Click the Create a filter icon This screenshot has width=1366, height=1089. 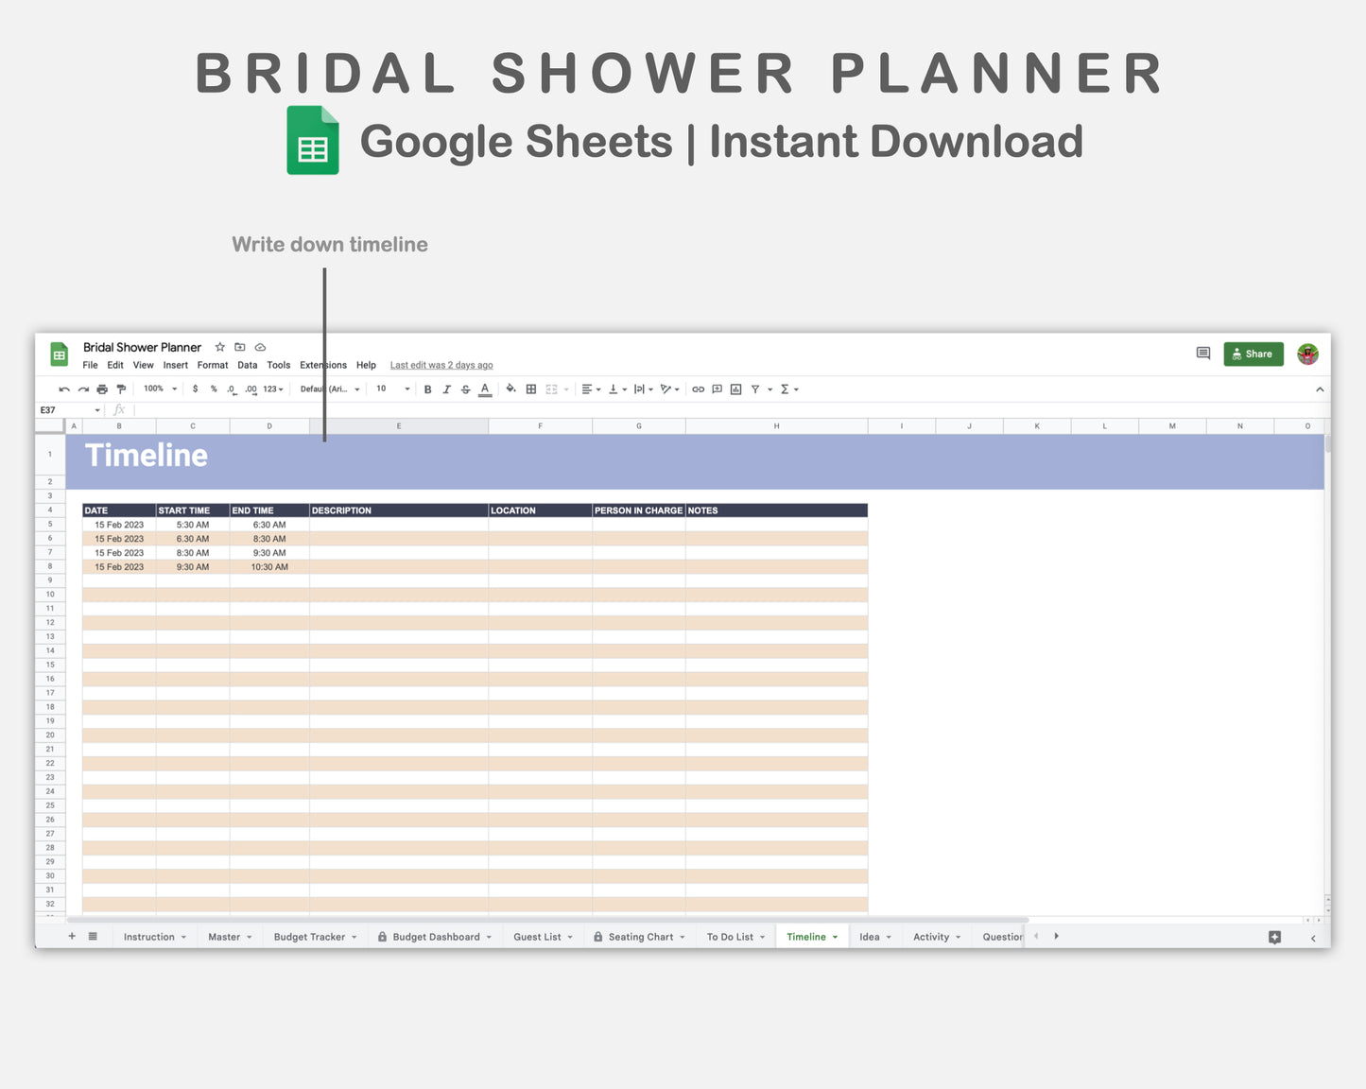[x=754, y=389]
